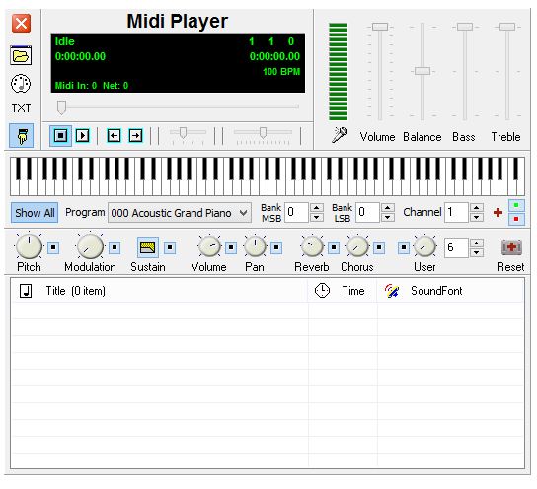Open the Program instrument dropdown
This screenshot has height=489, width=537.
tap(179, 213)
